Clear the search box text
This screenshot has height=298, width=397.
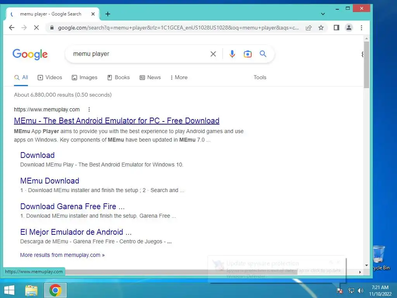[213, 54]
